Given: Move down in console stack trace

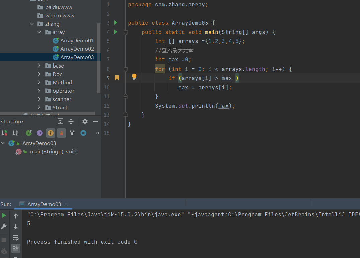Looking at the screenshot, I should [16, 227].
